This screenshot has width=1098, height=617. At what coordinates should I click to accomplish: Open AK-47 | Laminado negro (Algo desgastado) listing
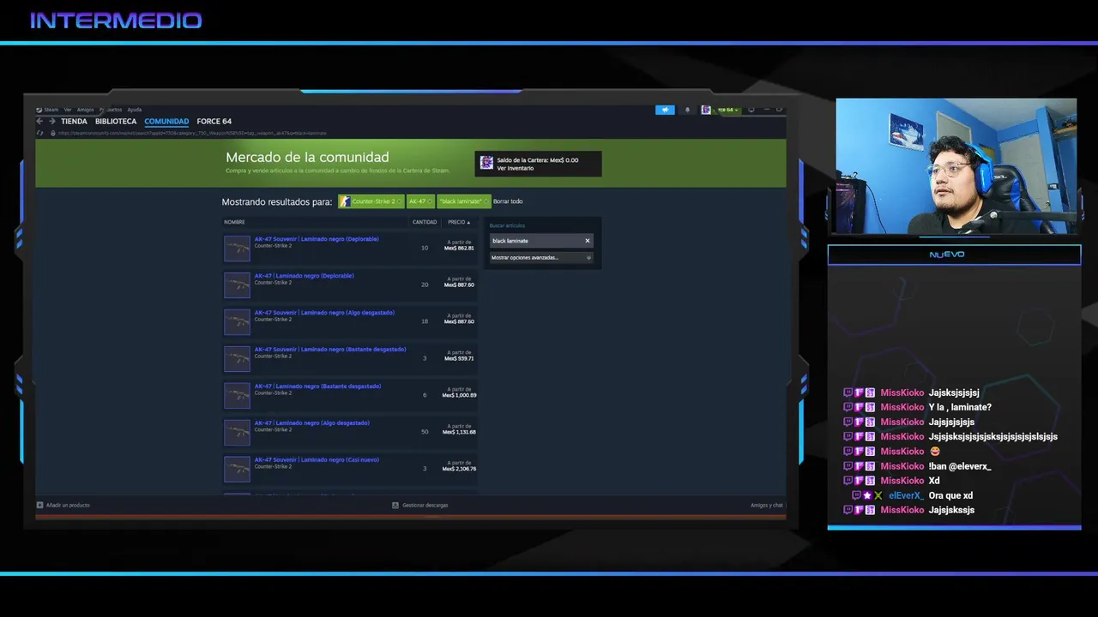(311, 423)
